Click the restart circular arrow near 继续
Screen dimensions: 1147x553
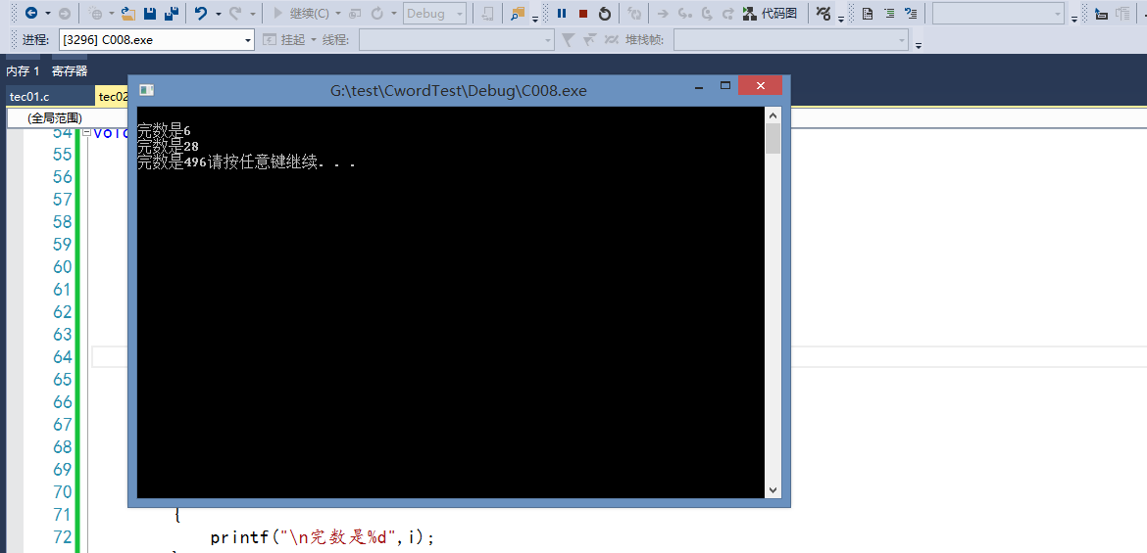pyautogui.click(x=377, y=13)
